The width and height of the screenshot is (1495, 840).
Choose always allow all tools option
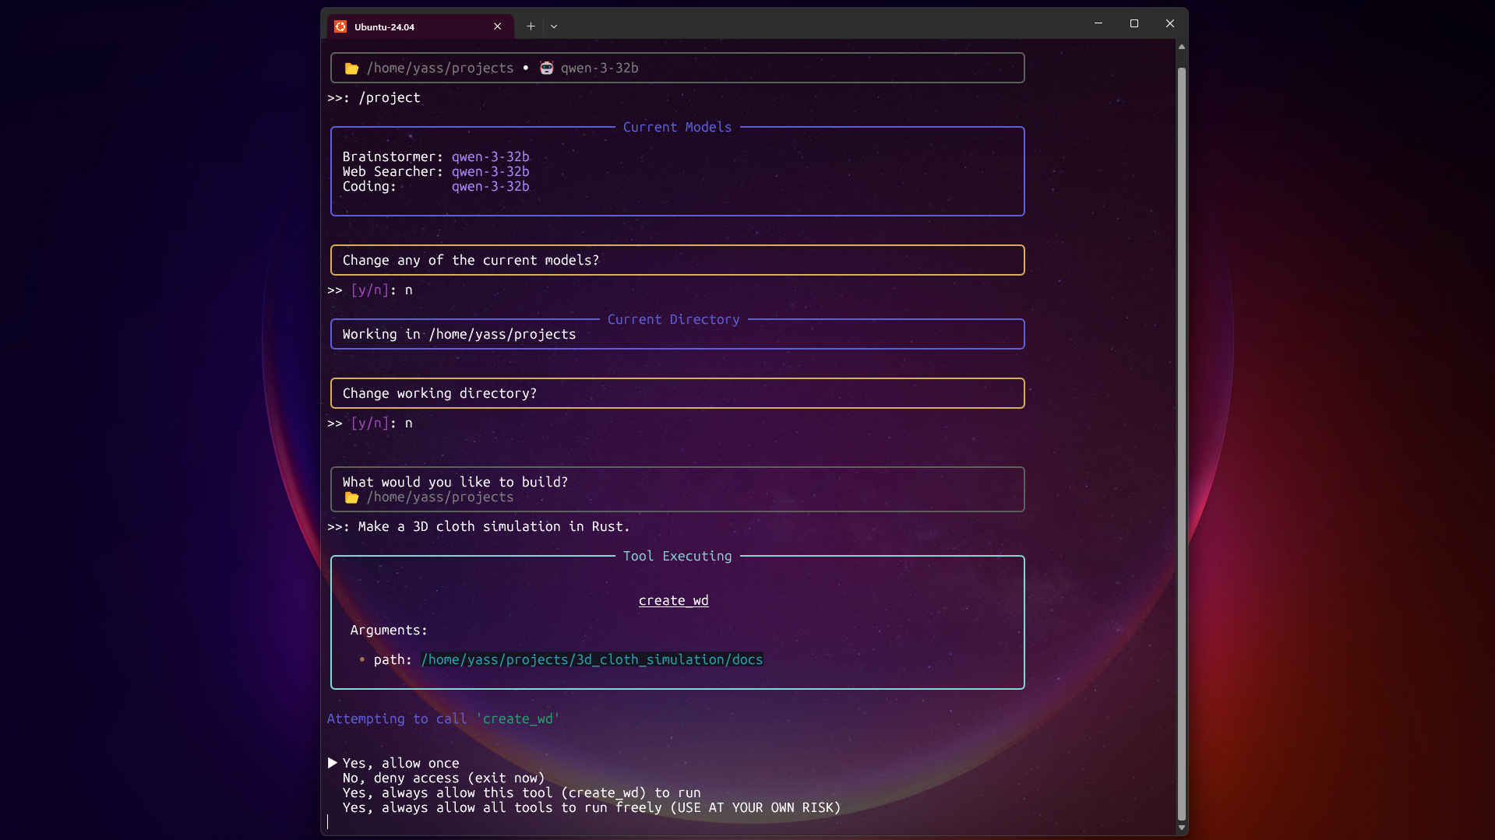(591, 807)
